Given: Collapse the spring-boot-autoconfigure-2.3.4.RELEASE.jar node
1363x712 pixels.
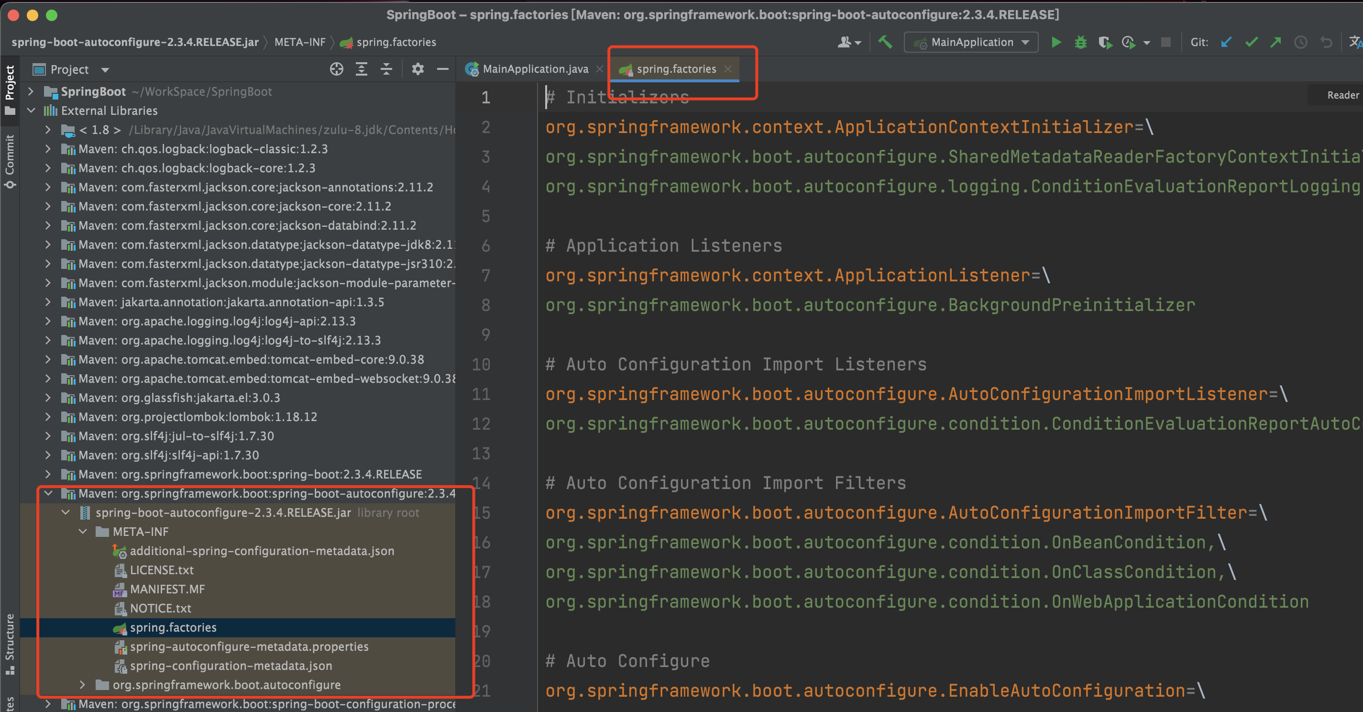Looking at the screenshot, I should point(66,512).
